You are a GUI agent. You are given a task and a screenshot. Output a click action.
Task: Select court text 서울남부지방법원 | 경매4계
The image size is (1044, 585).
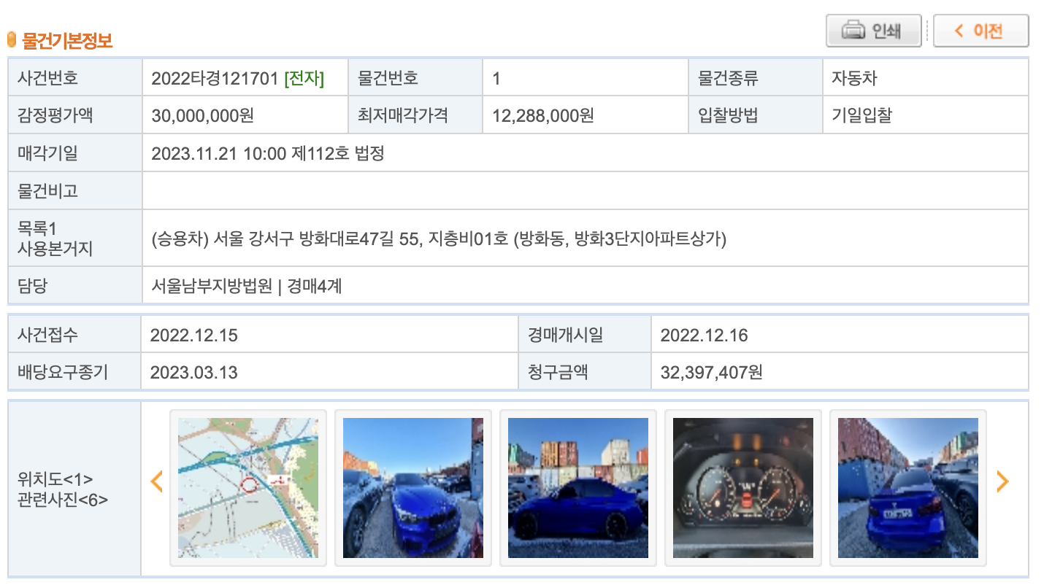[x=246, y=286]
